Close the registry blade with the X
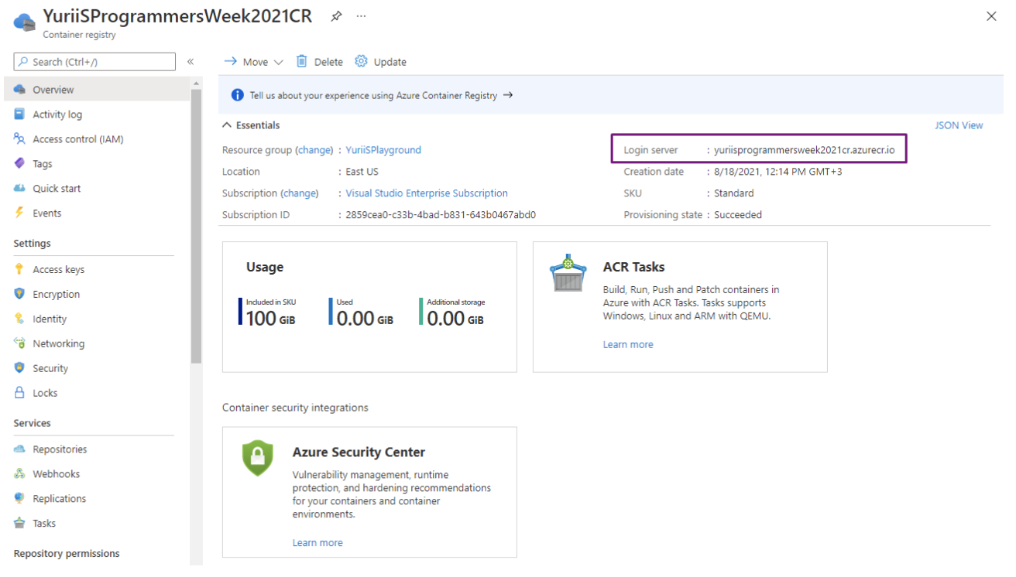The image size is (1016, 577). click(x=991, y=16)
